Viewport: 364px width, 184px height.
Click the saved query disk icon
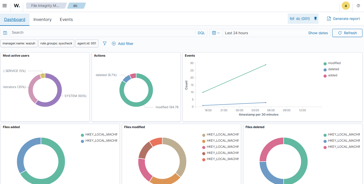[x=5, y=33]
